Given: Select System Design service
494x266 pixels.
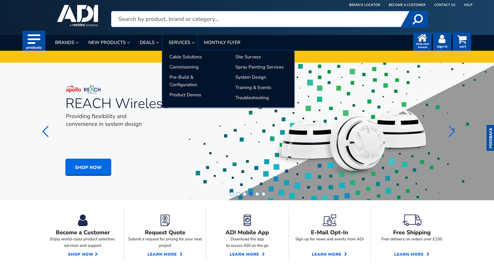Looking at the screenshot, I should tap(251, 77).
